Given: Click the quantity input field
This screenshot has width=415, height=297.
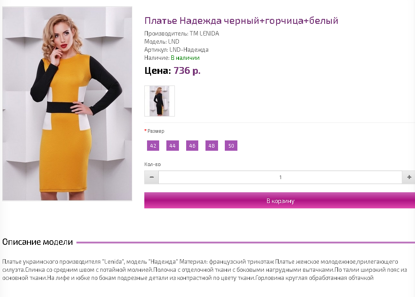Looking at the screenshot, I should 280,177.
